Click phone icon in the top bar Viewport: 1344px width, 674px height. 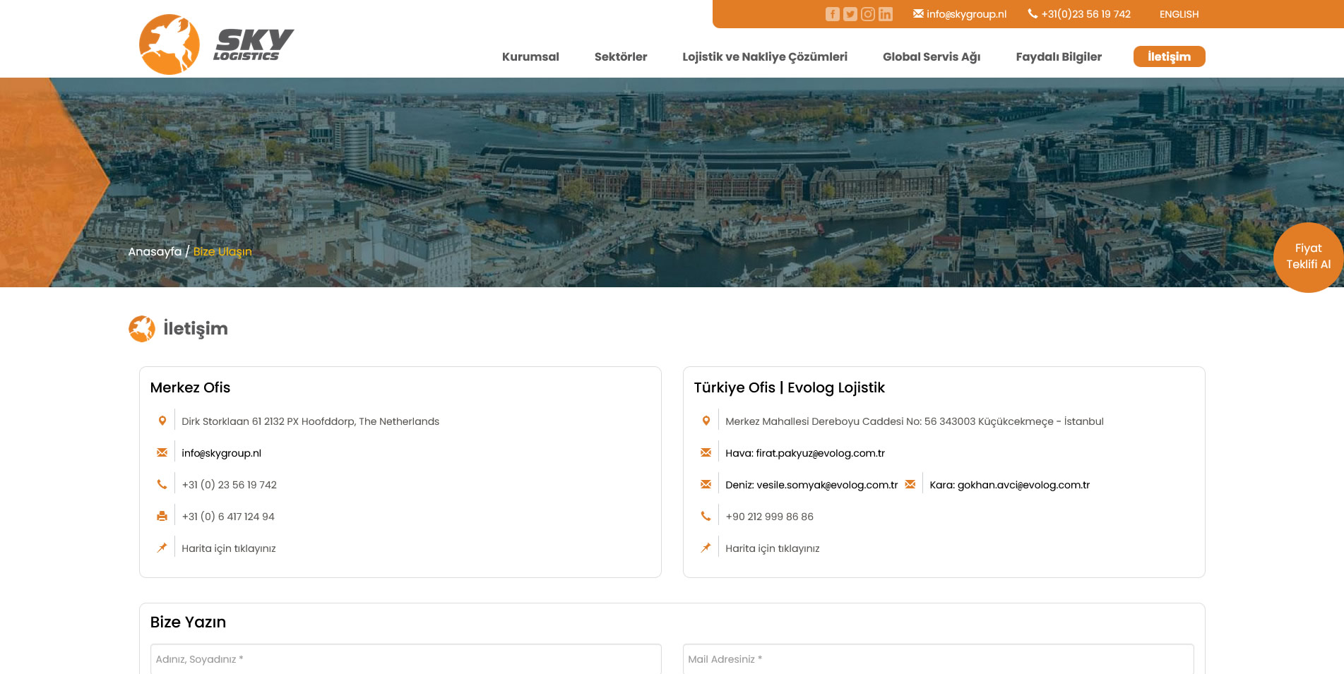point(1033,13)
